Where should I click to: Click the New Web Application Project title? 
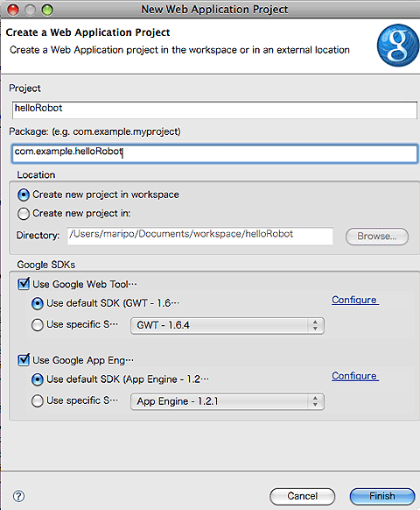[x=214, y=10]
